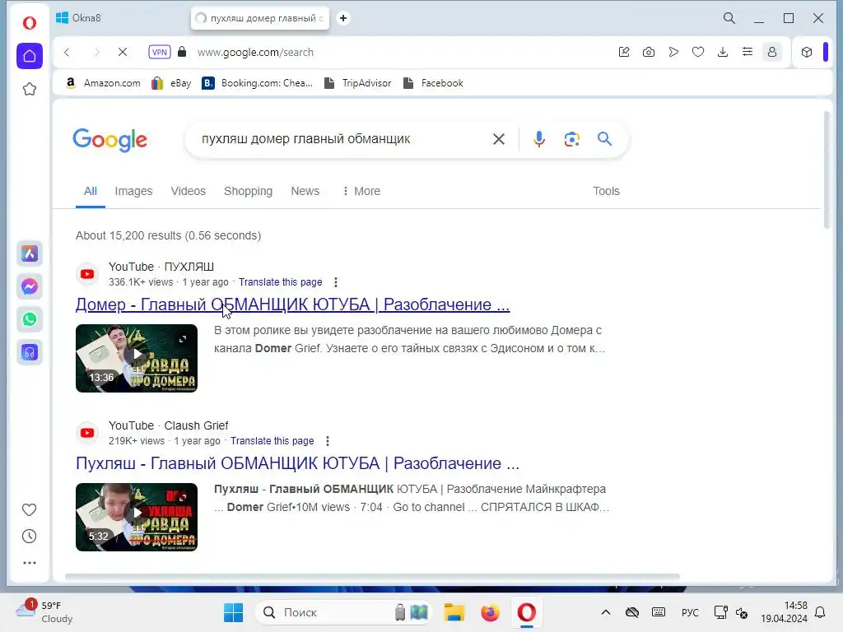This screenshot has height=632, width=843.
Task: Click the page vertical scrollbar
Action: coord(827,170)
